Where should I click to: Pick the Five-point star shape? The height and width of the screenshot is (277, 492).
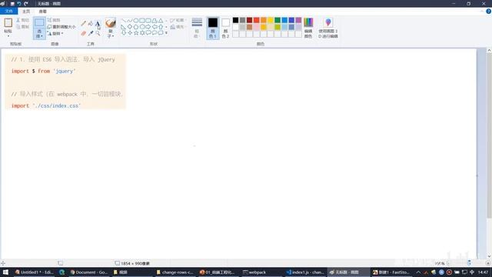(136, 32)
